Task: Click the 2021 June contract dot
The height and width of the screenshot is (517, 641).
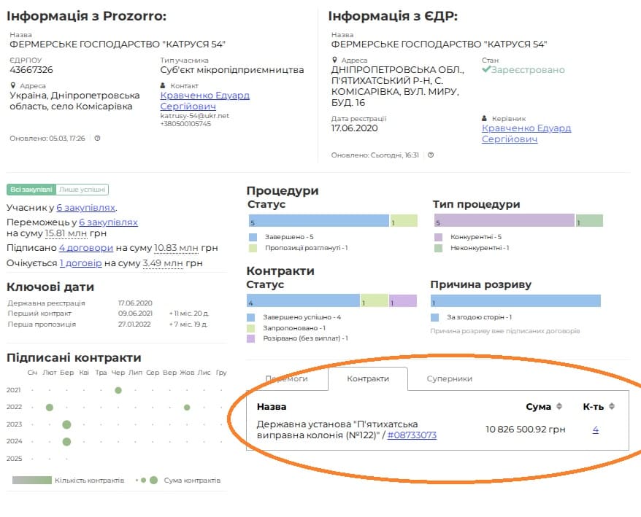Action: [x=118, y=390]
